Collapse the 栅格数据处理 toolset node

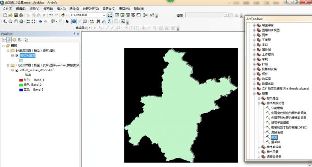[x=259, y=103]
